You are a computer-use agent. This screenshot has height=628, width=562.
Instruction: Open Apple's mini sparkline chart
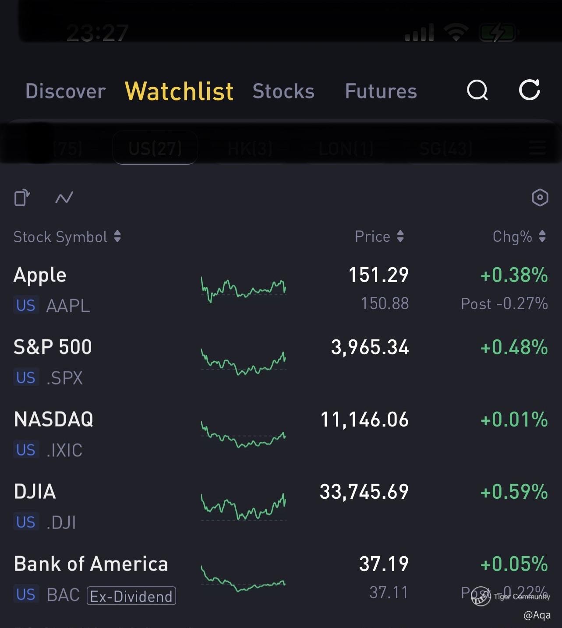pos(244,289)
